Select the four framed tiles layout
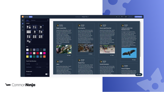This screenshot has width=164, height=92. 35,37
